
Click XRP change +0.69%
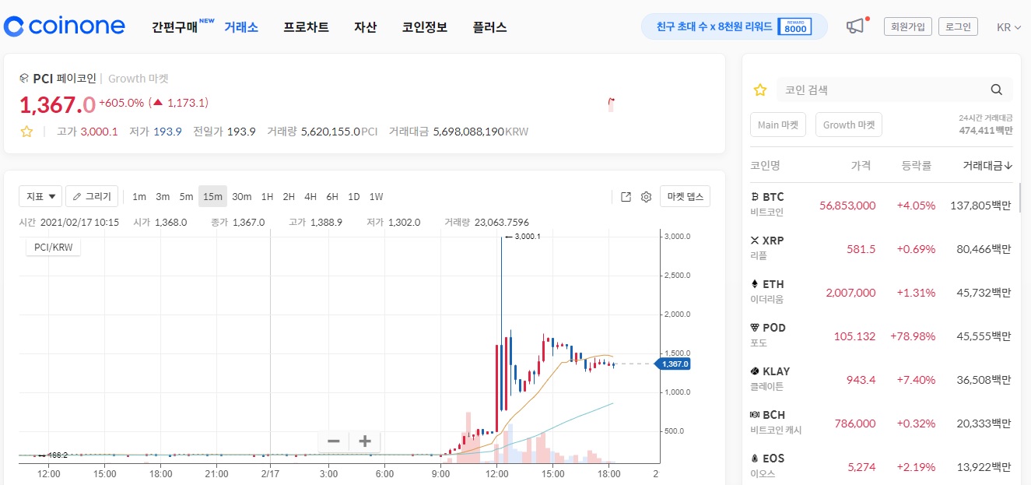(916, 249)
